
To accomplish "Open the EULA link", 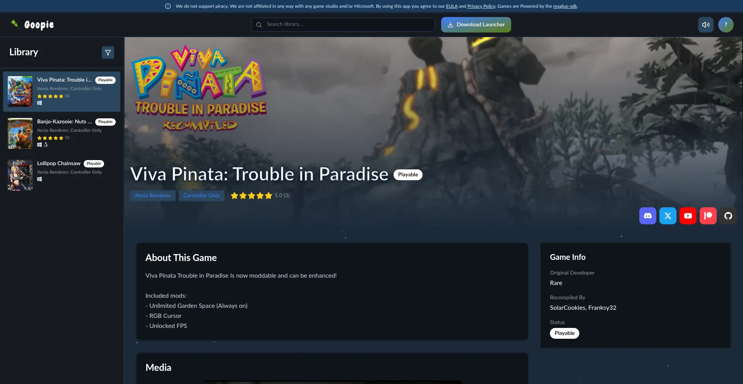I will [452, 6].
